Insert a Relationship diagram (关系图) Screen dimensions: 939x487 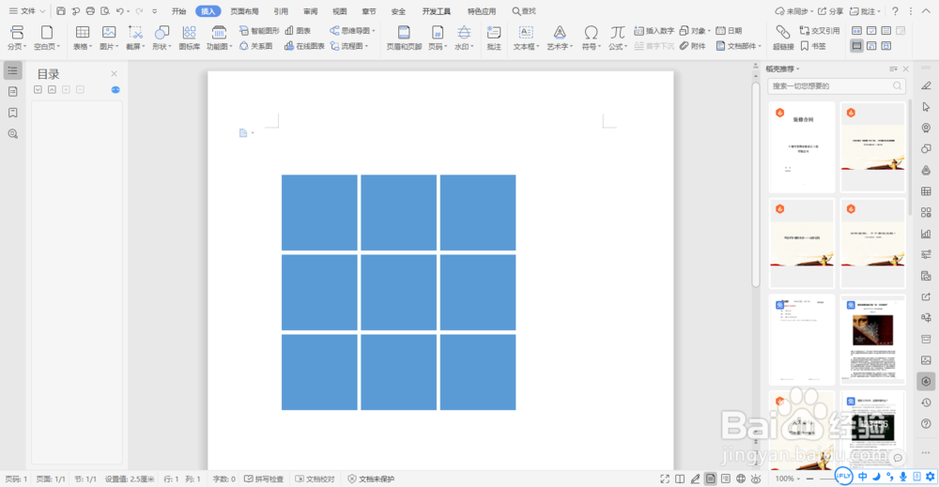[255, 45]
